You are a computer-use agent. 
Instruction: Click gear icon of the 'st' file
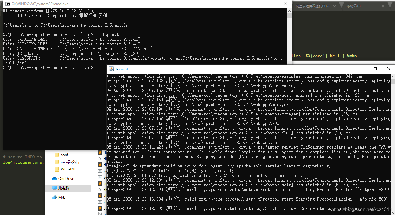tap(100, 202)
